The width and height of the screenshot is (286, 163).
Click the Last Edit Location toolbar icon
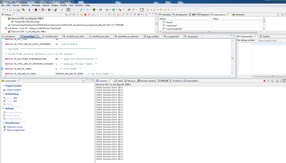[x=161, y=10]
